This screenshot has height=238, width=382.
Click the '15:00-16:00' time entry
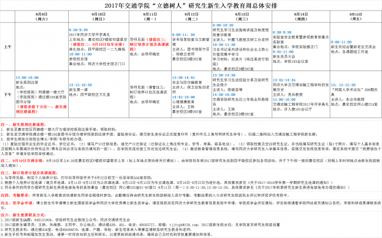tap(284, 99)
